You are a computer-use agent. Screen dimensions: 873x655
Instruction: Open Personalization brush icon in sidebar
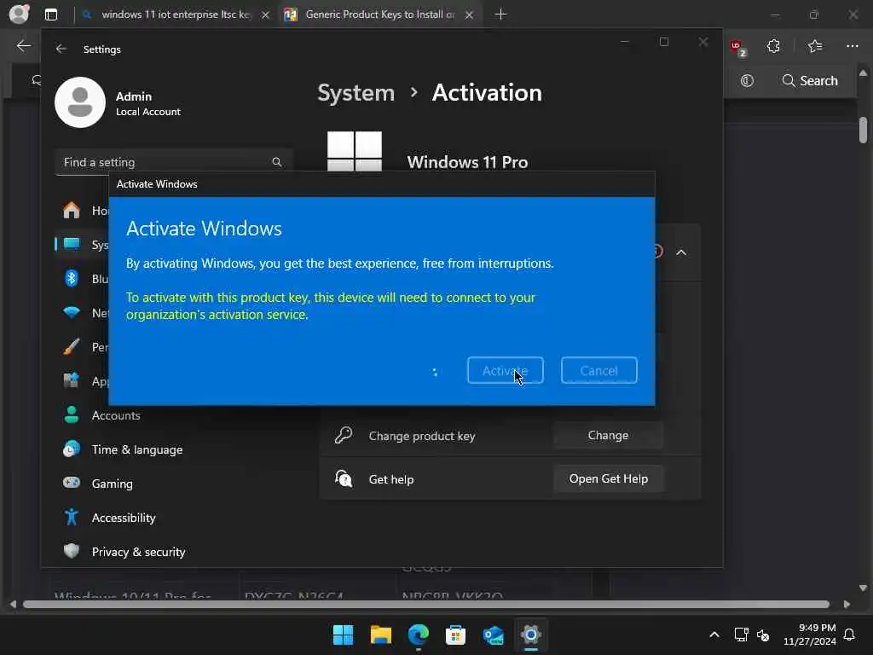[x=72, y=347]
